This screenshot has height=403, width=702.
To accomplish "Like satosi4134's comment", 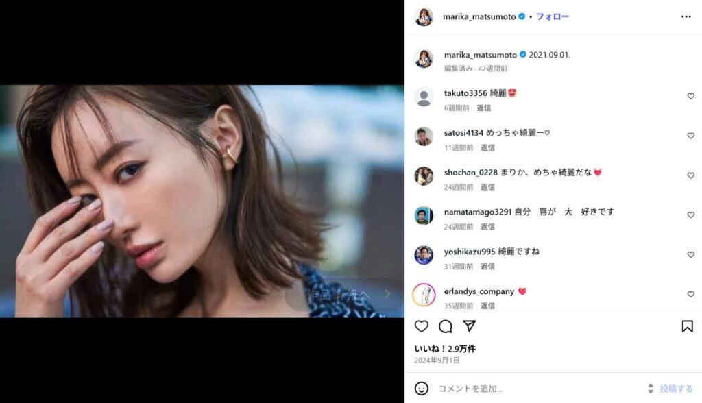I will (691, 136).
